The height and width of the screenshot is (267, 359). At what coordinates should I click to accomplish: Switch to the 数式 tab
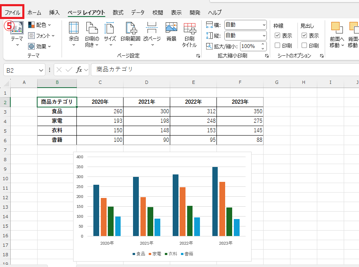(118, 12)
